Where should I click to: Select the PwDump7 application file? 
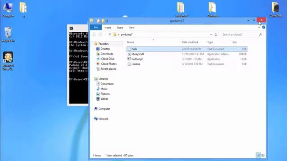187,59
